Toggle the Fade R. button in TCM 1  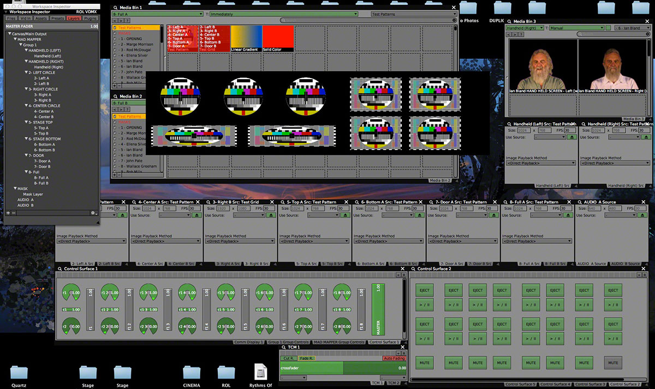tap(306, 358)
